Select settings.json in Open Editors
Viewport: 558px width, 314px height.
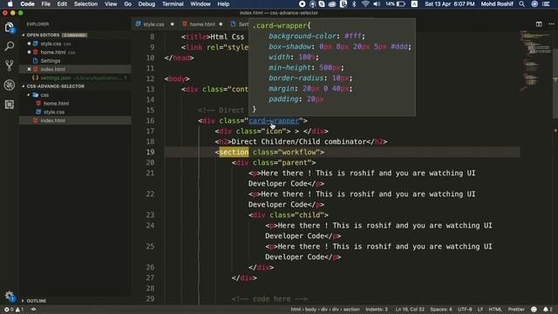coord(56,78)
